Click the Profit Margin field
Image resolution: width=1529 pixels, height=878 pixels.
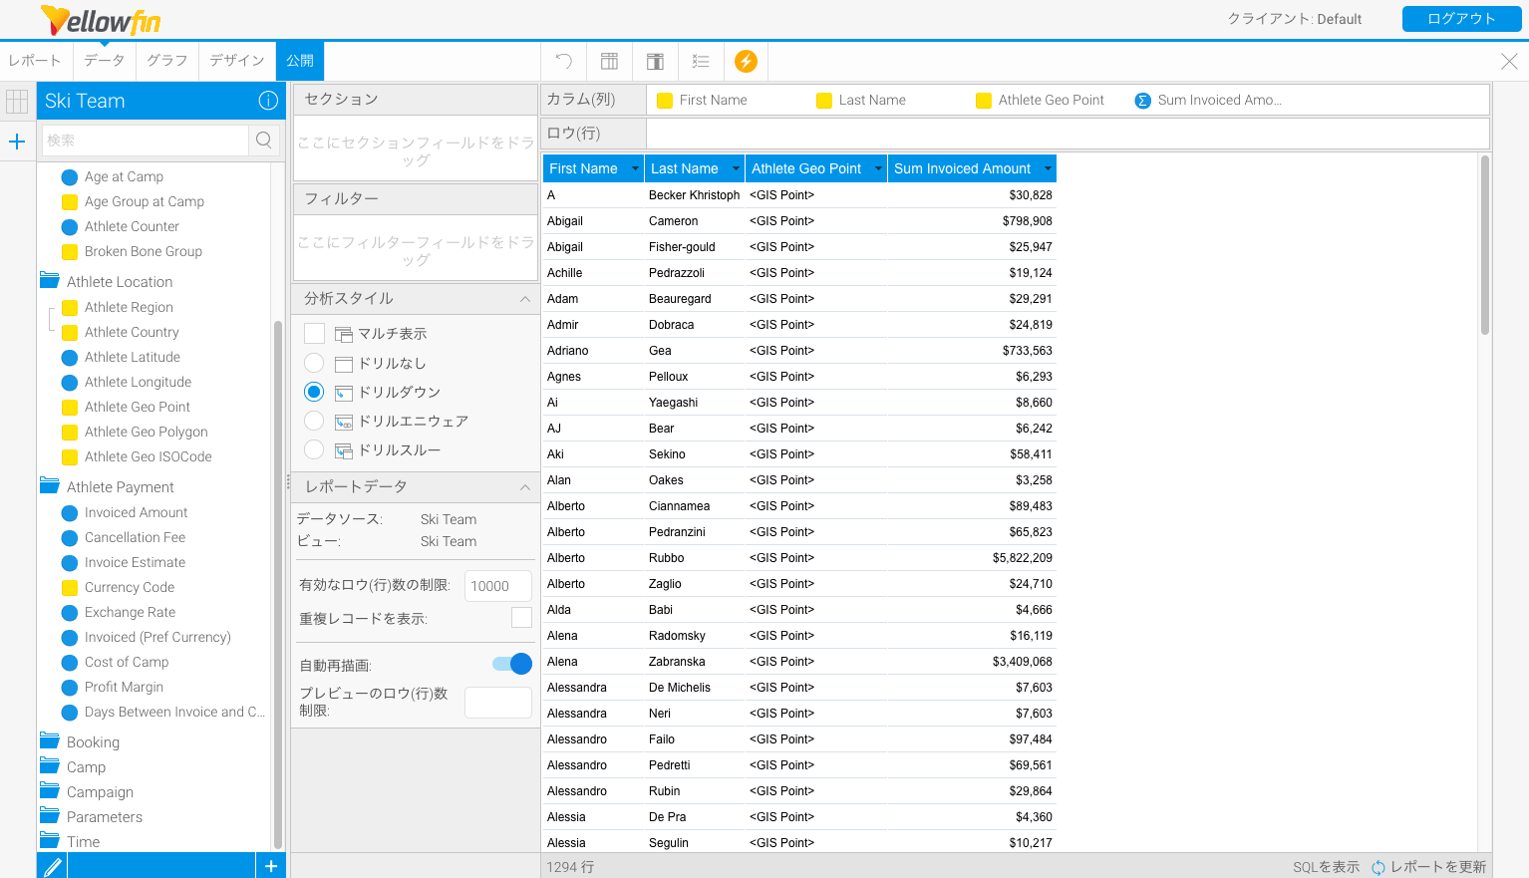[124, 687]
